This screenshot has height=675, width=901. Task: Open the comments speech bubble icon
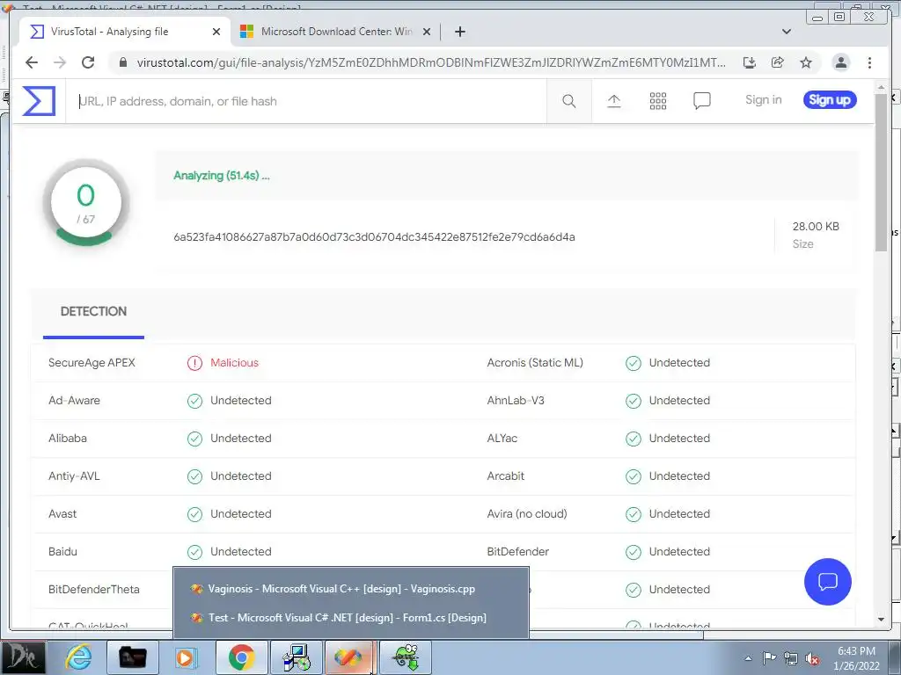pyautogui.click(x=701, y=101)
